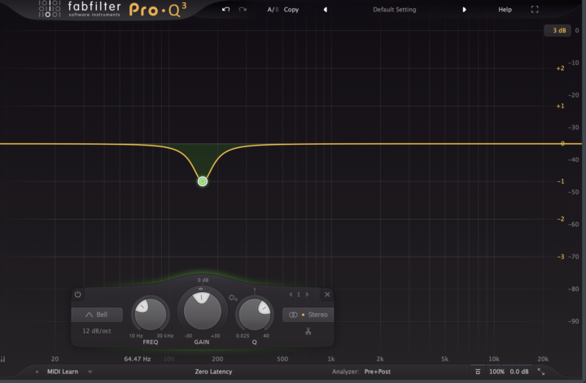Open the 3 dB display range dropdown
586x383 pixels.
pos(558,30)
